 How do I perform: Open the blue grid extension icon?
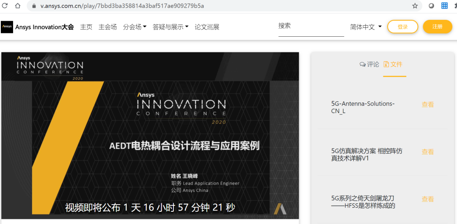[444, 5]
